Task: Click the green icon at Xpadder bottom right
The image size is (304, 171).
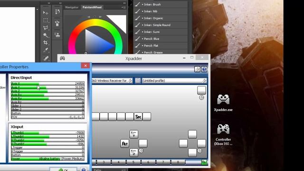Action: coord(204,162)
